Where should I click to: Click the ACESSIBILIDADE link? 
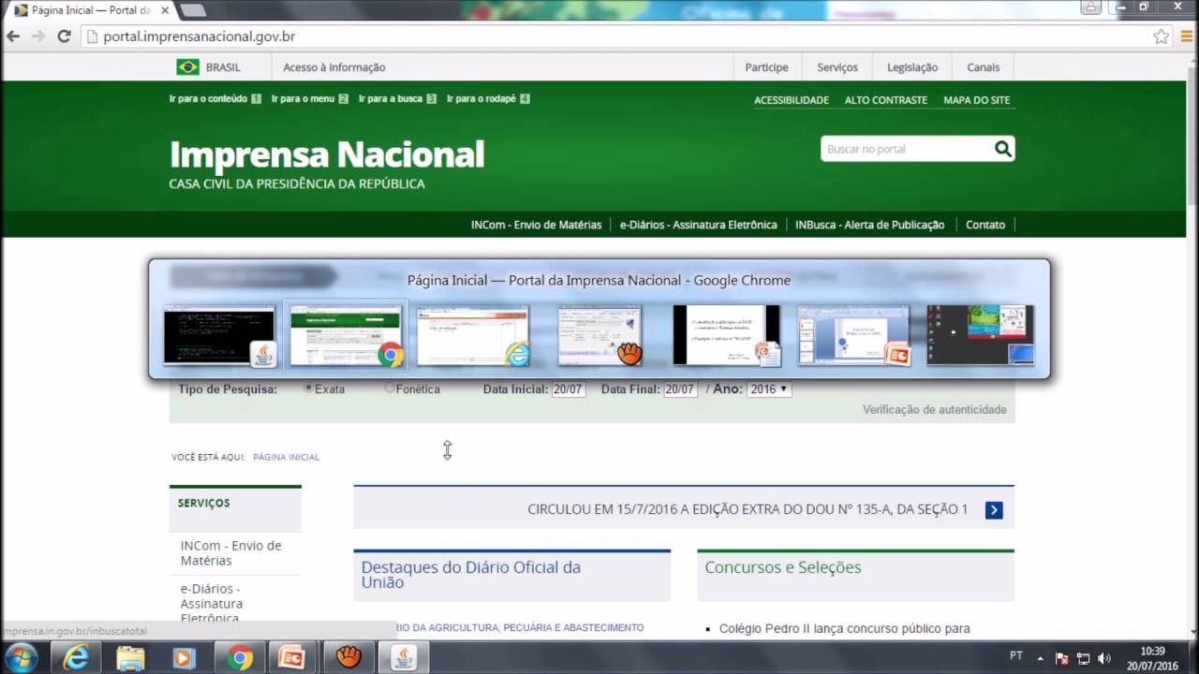[x=792, y=100]
